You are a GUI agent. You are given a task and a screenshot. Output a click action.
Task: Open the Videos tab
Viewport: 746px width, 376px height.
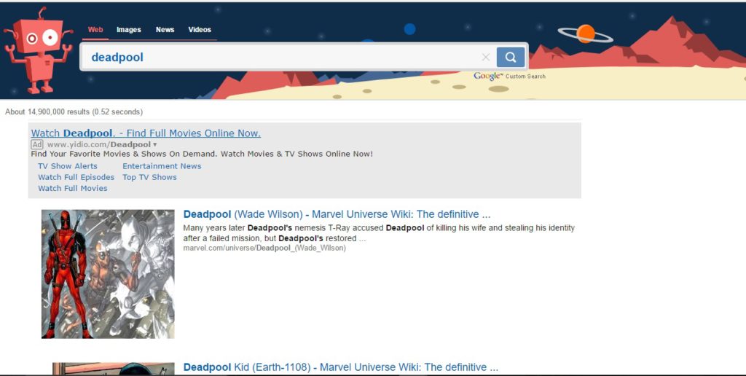pos(200,30)
